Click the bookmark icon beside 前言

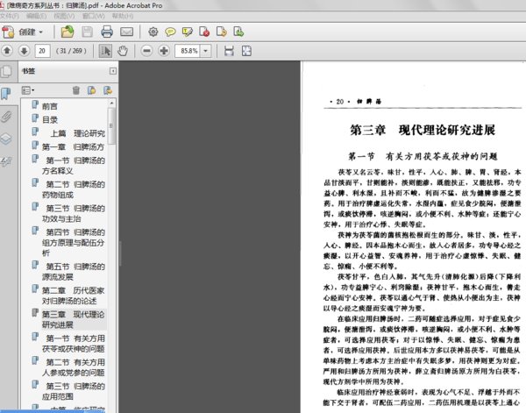(x=35, y=104)
